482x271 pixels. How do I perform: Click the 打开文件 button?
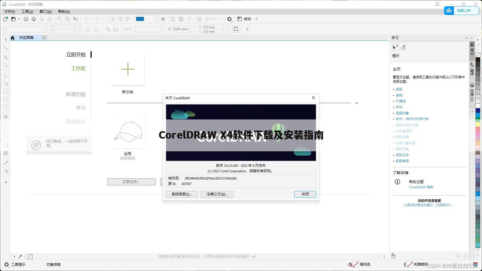(131, 182)
